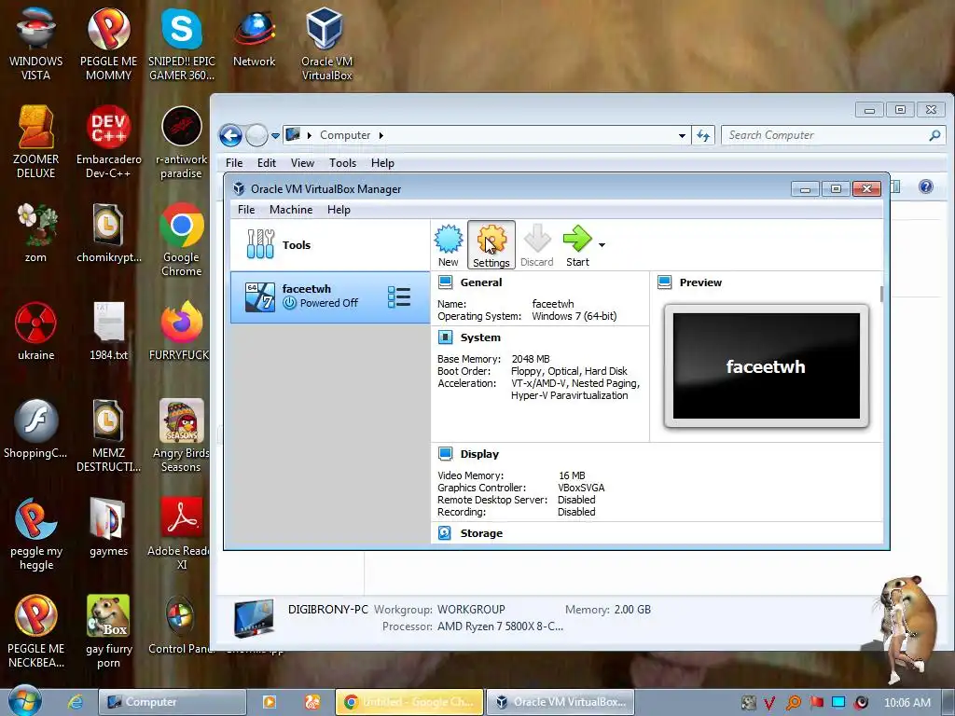Click the DIGIBRONY-PC computer icon in details pane
Screen dimensions: 955x716
point(254,619)
